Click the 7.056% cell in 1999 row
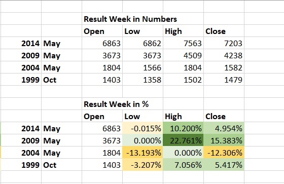 pos(183,165)
